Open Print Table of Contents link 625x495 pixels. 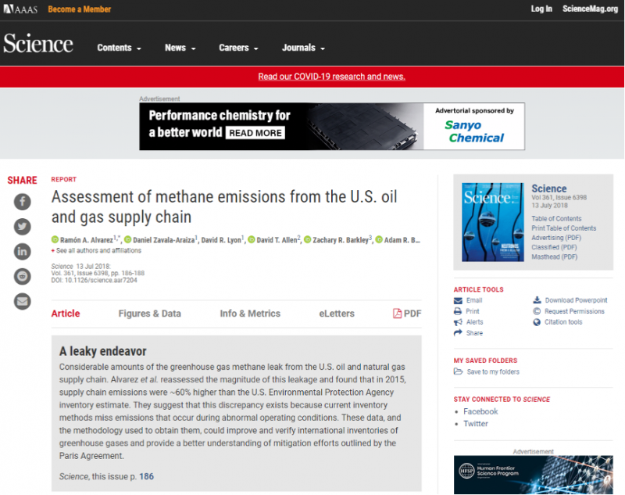pyautogui.click(x=563, y=228)
